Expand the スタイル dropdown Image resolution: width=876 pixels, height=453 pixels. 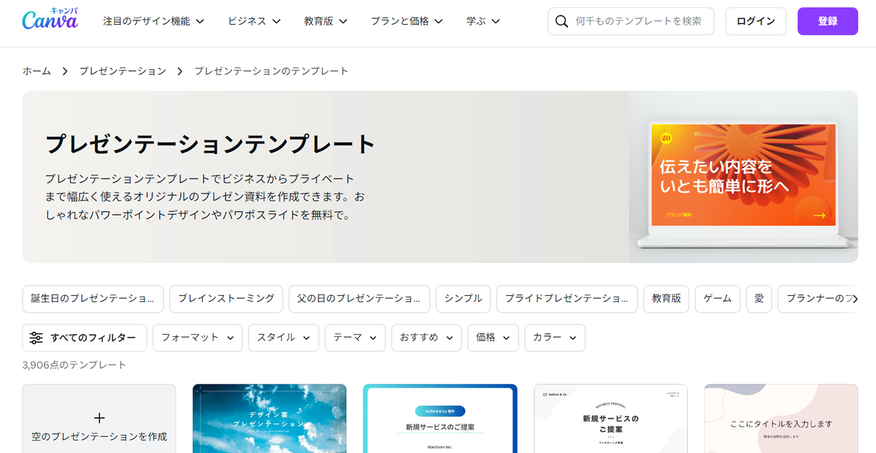click(283, 338)
